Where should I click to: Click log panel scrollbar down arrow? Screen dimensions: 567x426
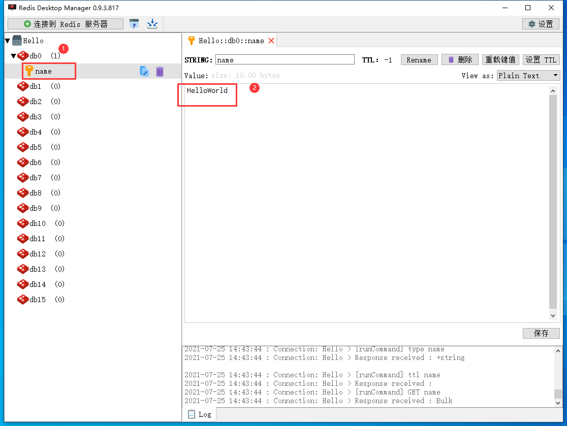pos(558,403)
